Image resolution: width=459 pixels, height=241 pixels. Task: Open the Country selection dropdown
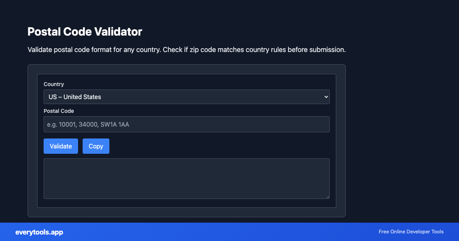pos(186,97)
